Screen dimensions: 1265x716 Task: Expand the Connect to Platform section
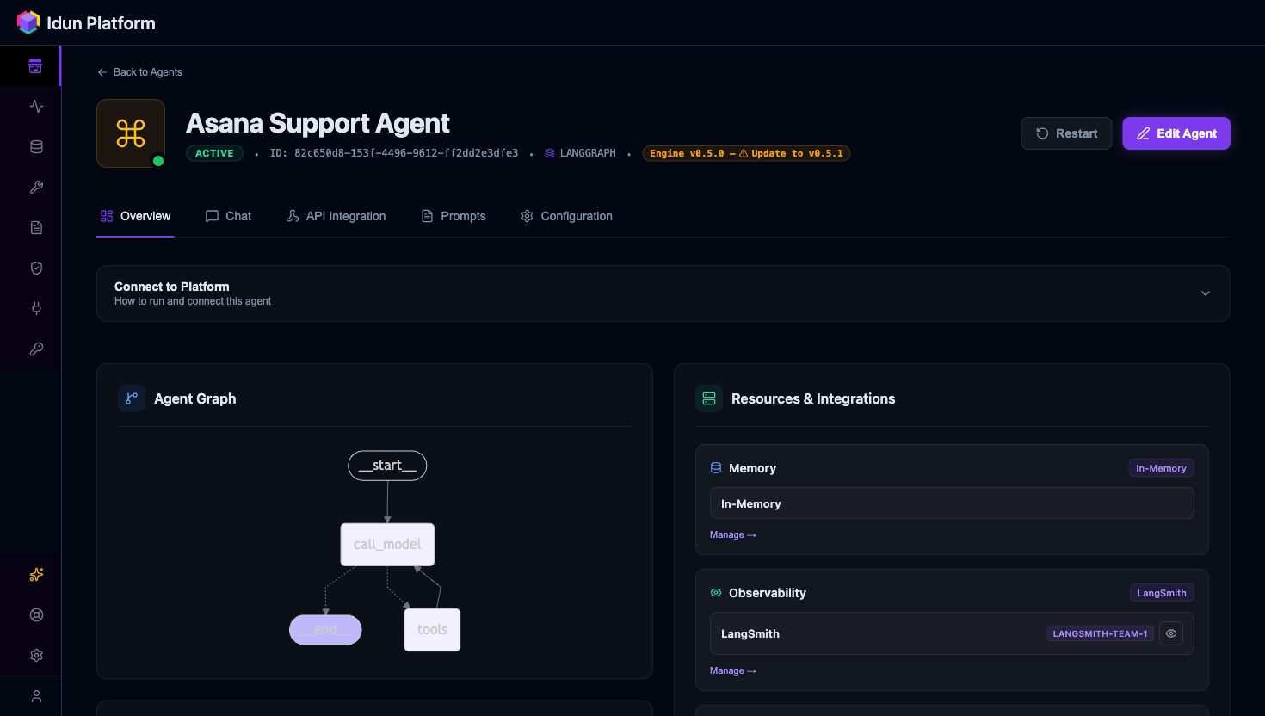[1205, 293]
